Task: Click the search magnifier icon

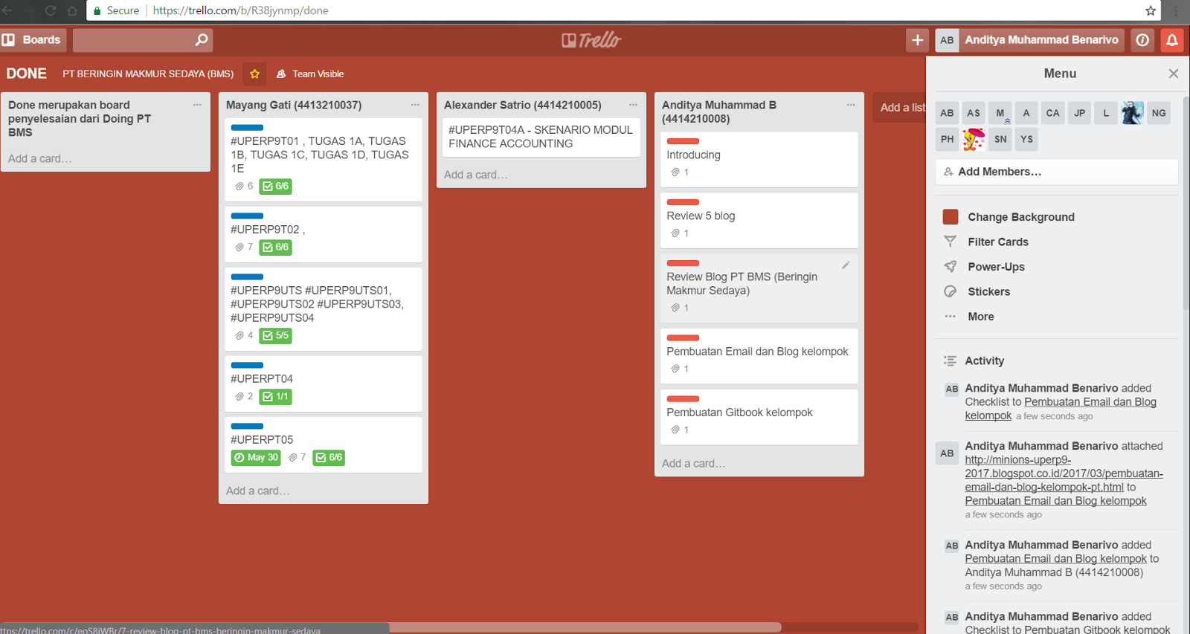Action: click(x=202, y=40)
